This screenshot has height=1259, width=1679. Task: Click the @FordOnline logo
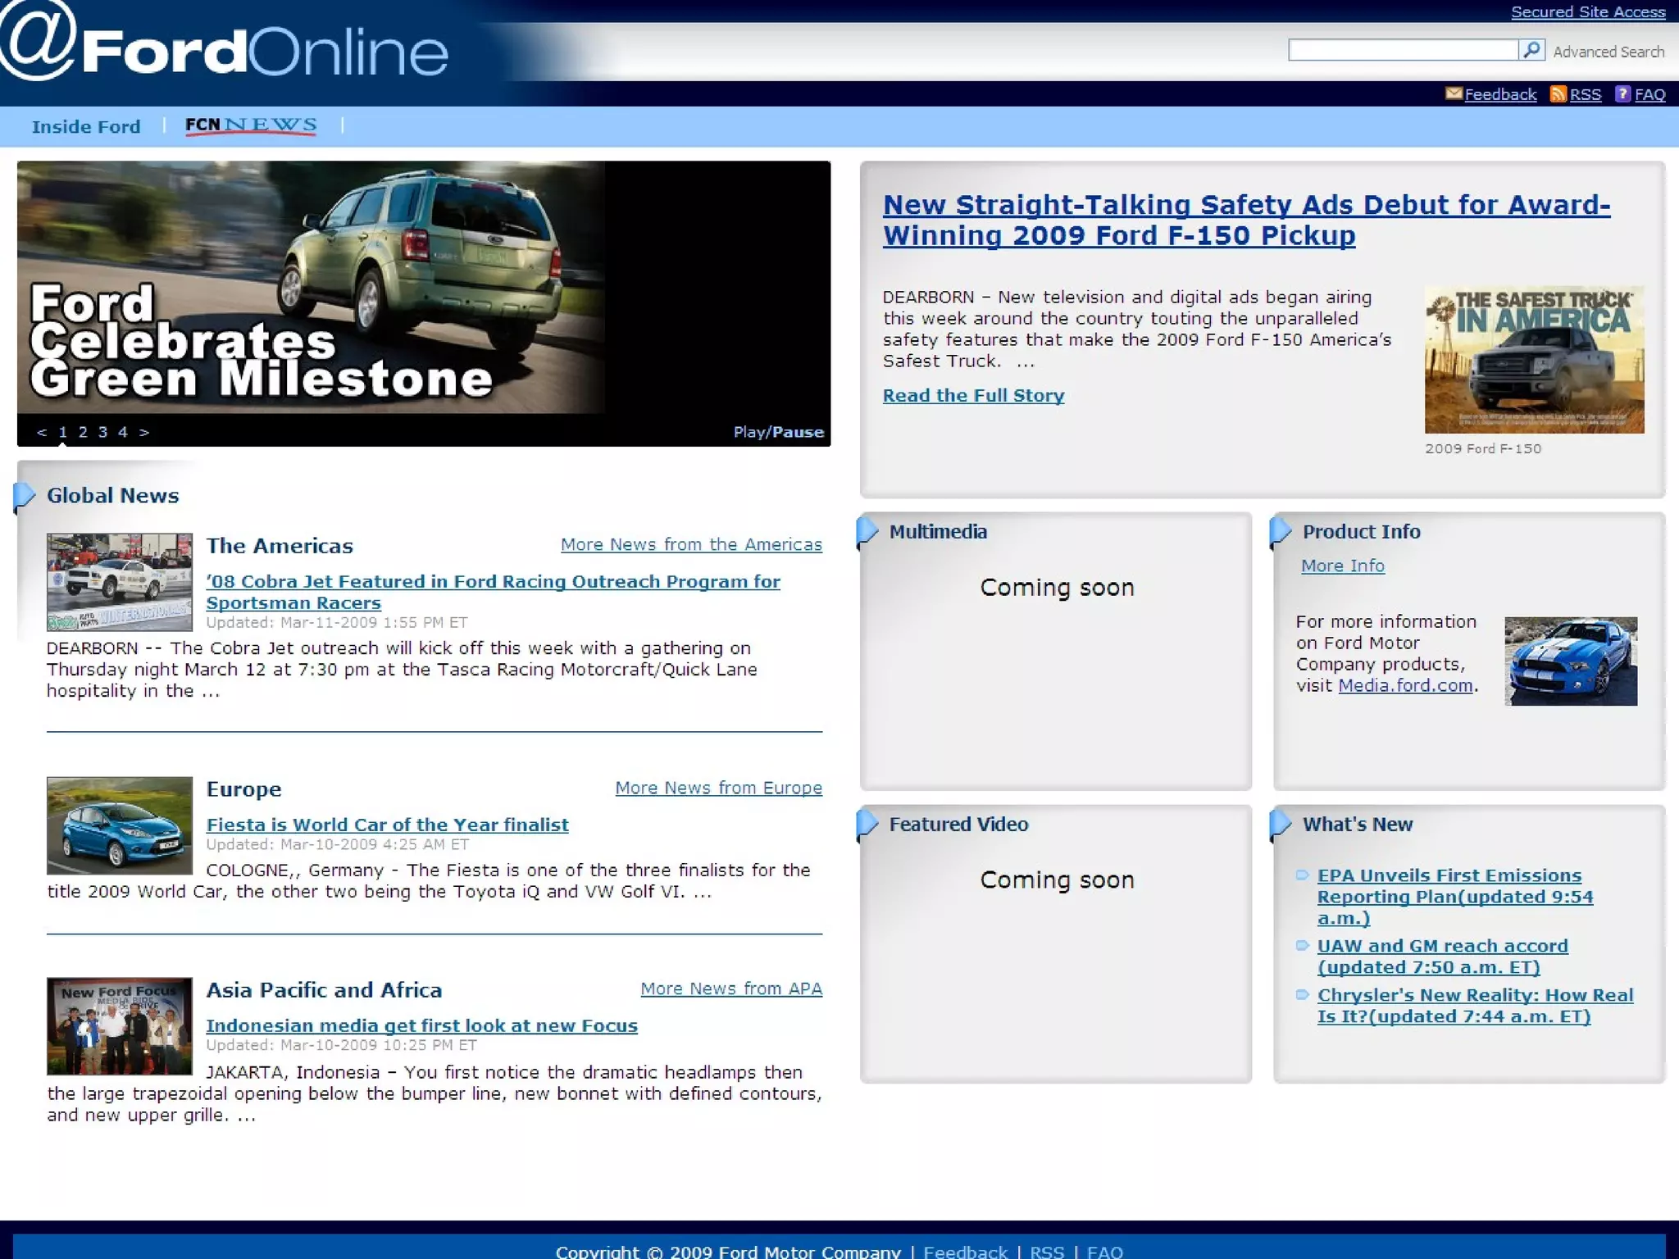click(x=223, y=45)
